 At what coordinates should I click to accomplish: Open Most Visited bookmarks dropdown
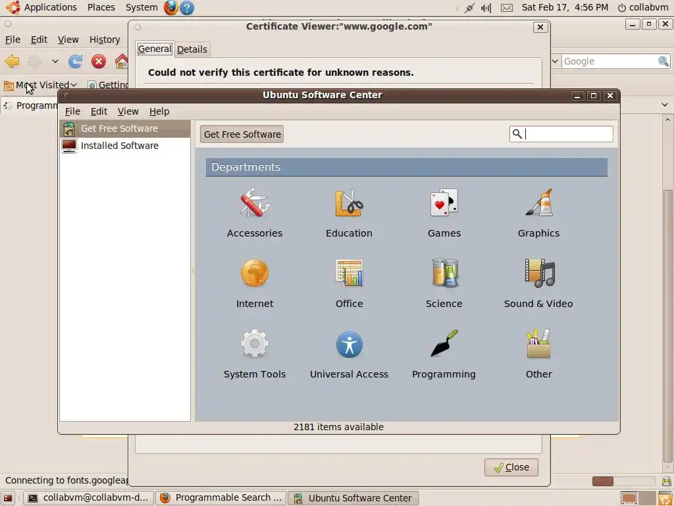41,85
